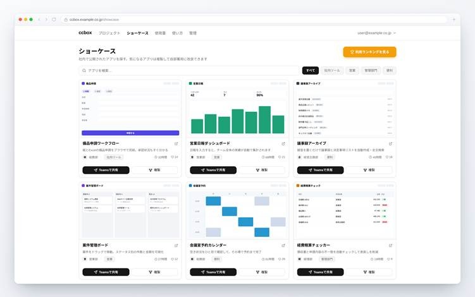The width and height of the screenshot is (475, 297).
Task: Duplicate the 議事録アーカイブ app
Action: tap(369, 170)
